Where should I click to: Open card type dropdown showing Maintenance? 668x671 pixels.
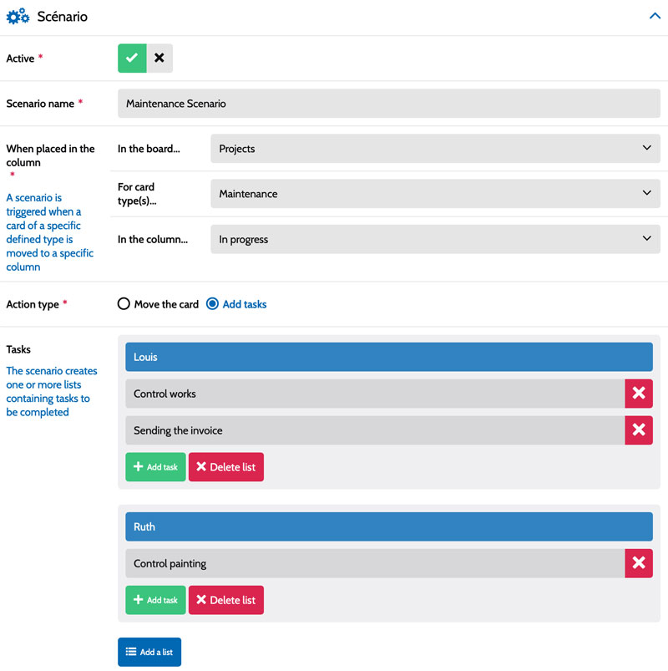434,194
